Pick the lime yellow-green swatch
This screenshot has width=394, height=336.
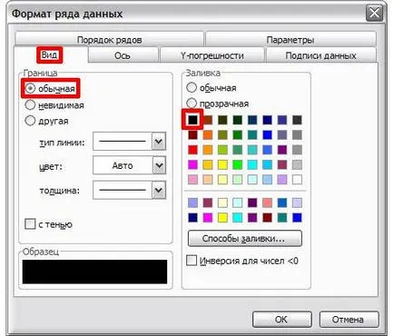[222, 150]
